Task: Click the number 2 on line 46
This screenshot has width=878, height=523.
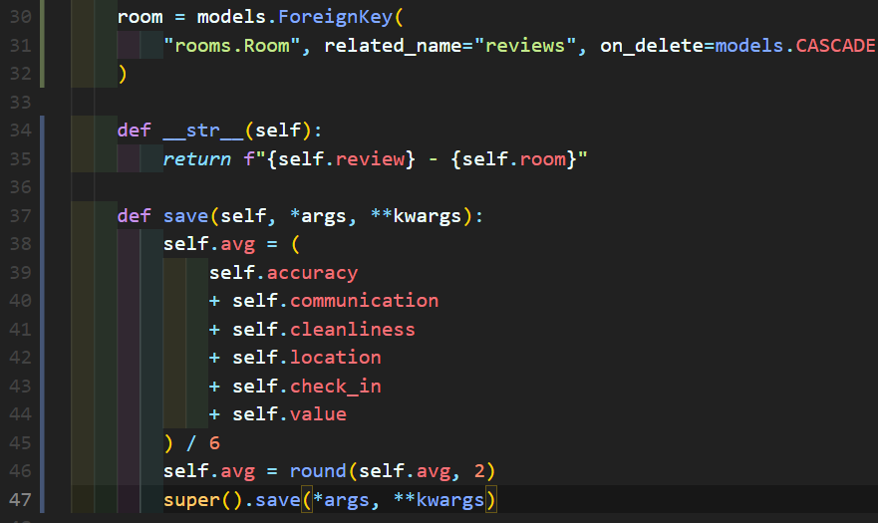Action: click(479, 471)
